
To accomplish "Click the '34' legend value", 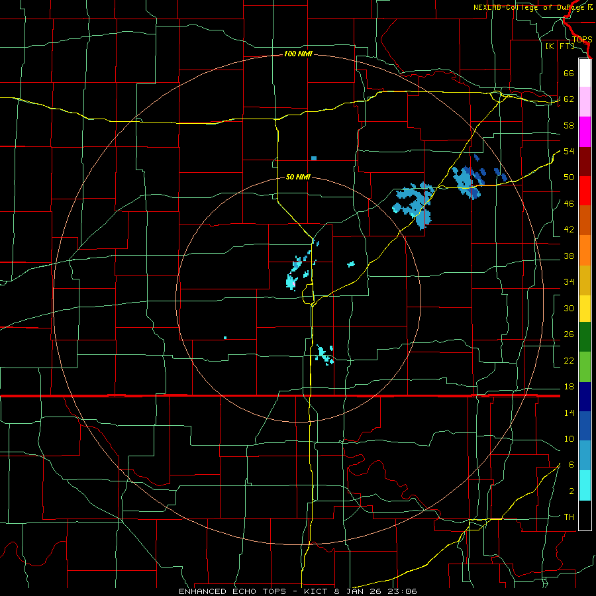I will (569, 282).
